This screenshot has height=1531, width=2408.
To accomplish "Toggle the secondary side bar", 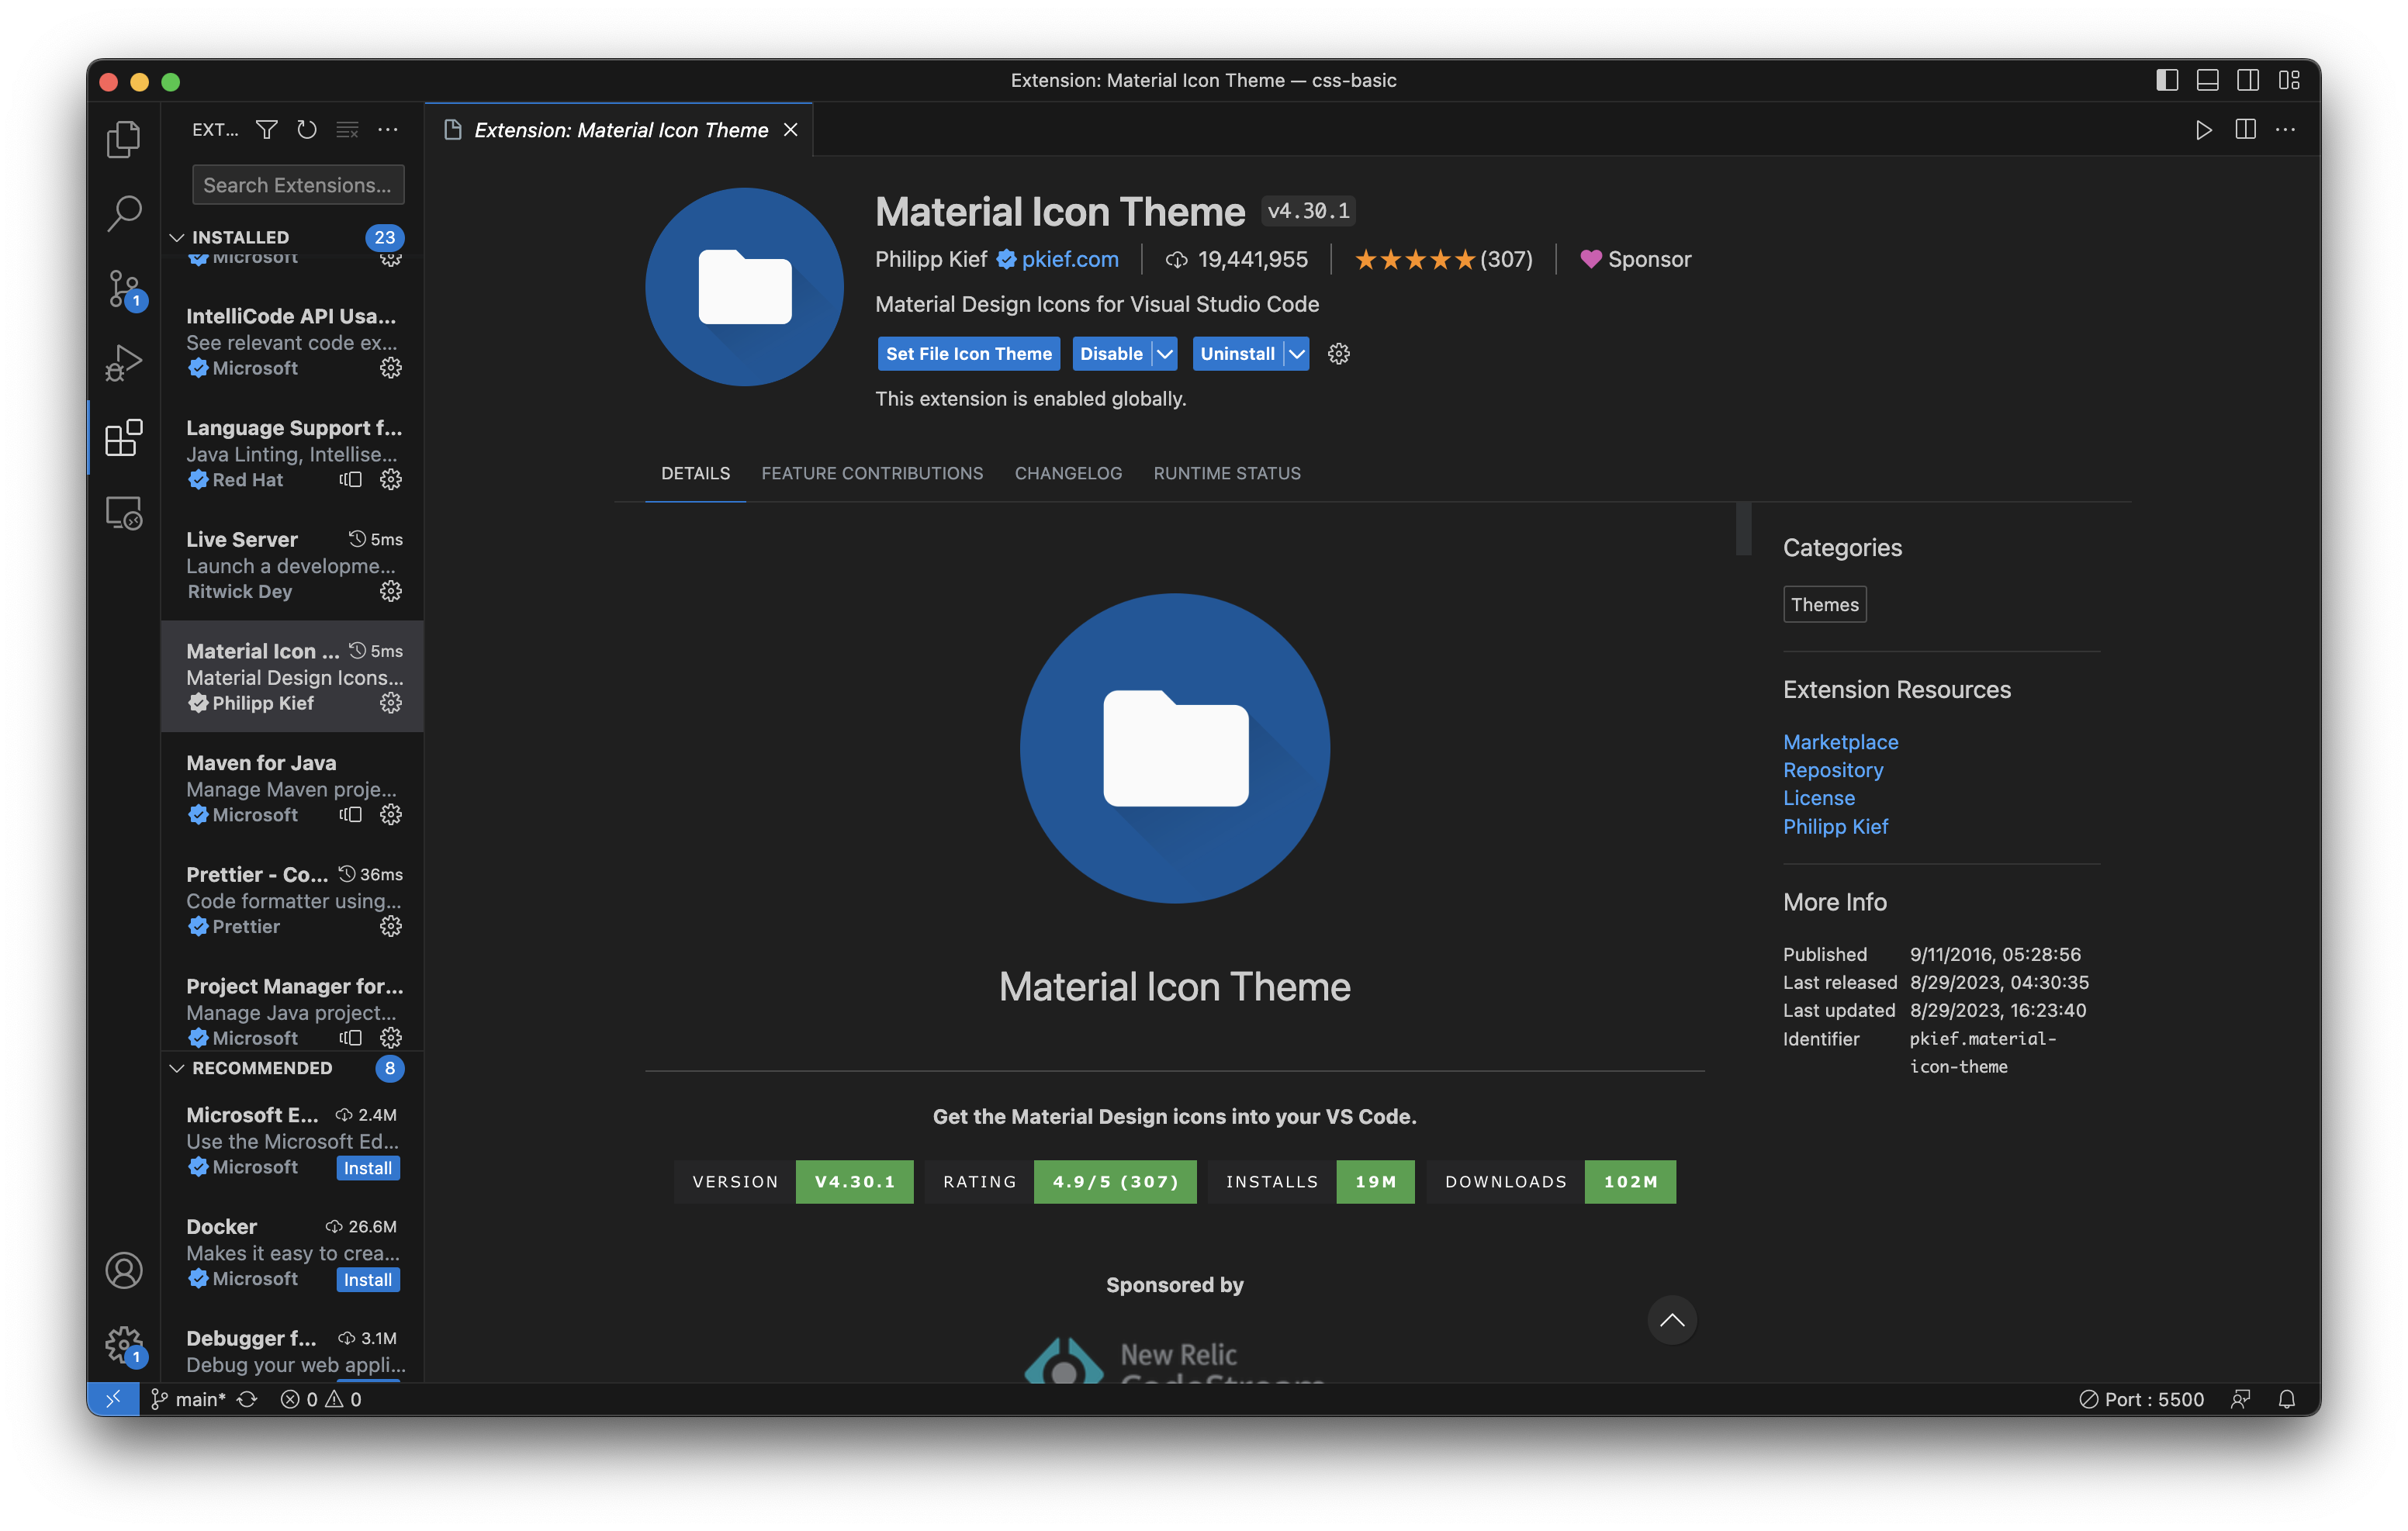I will coord(2249,80).
